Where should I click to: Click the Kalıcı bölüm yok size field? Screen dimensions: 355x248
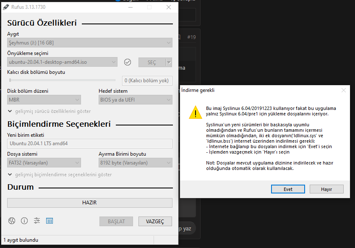(x=147, y=81)
